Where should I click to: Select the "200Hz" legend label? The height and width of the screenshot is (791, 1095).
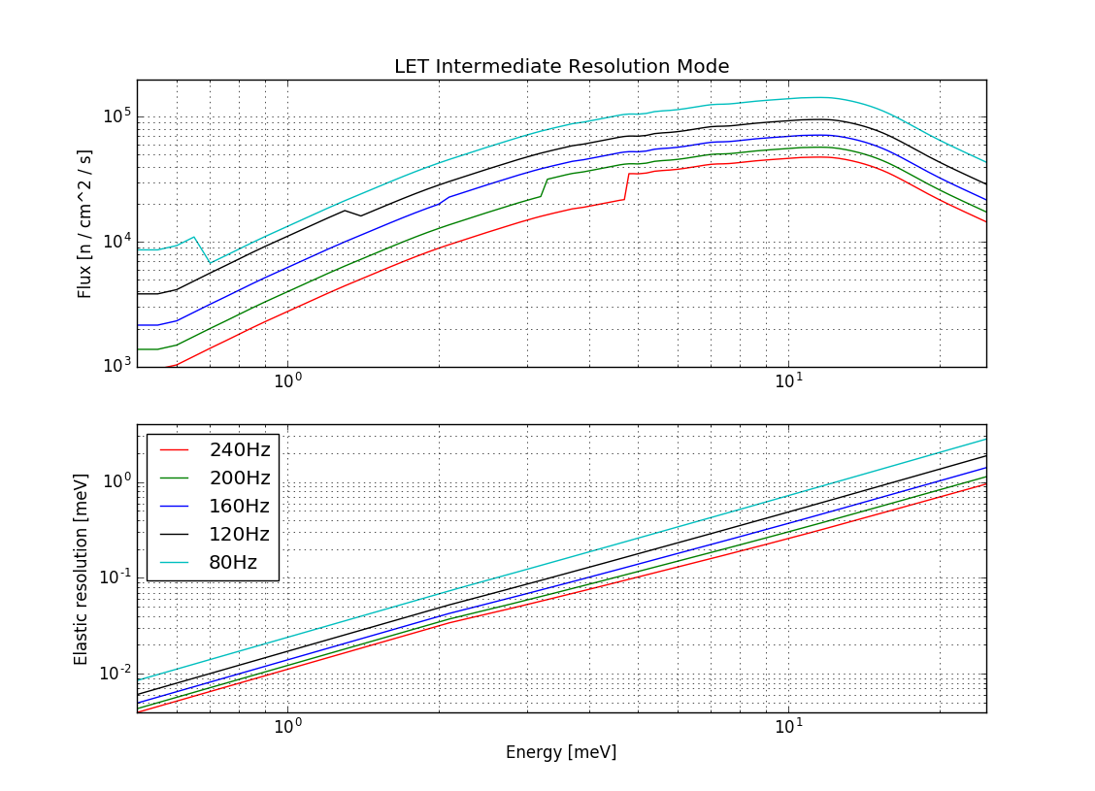[240, 478]
